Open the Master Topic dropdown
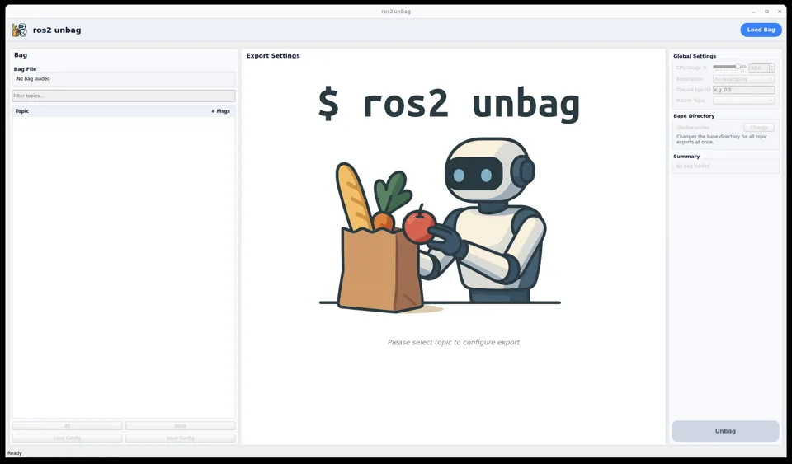The width and height of the screenshot is (792, 464). click(743, 101)
